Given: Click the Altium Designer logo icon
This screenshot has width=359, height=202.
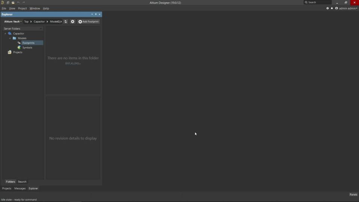Looking at the screenshot, I should [x=3, y=3].
